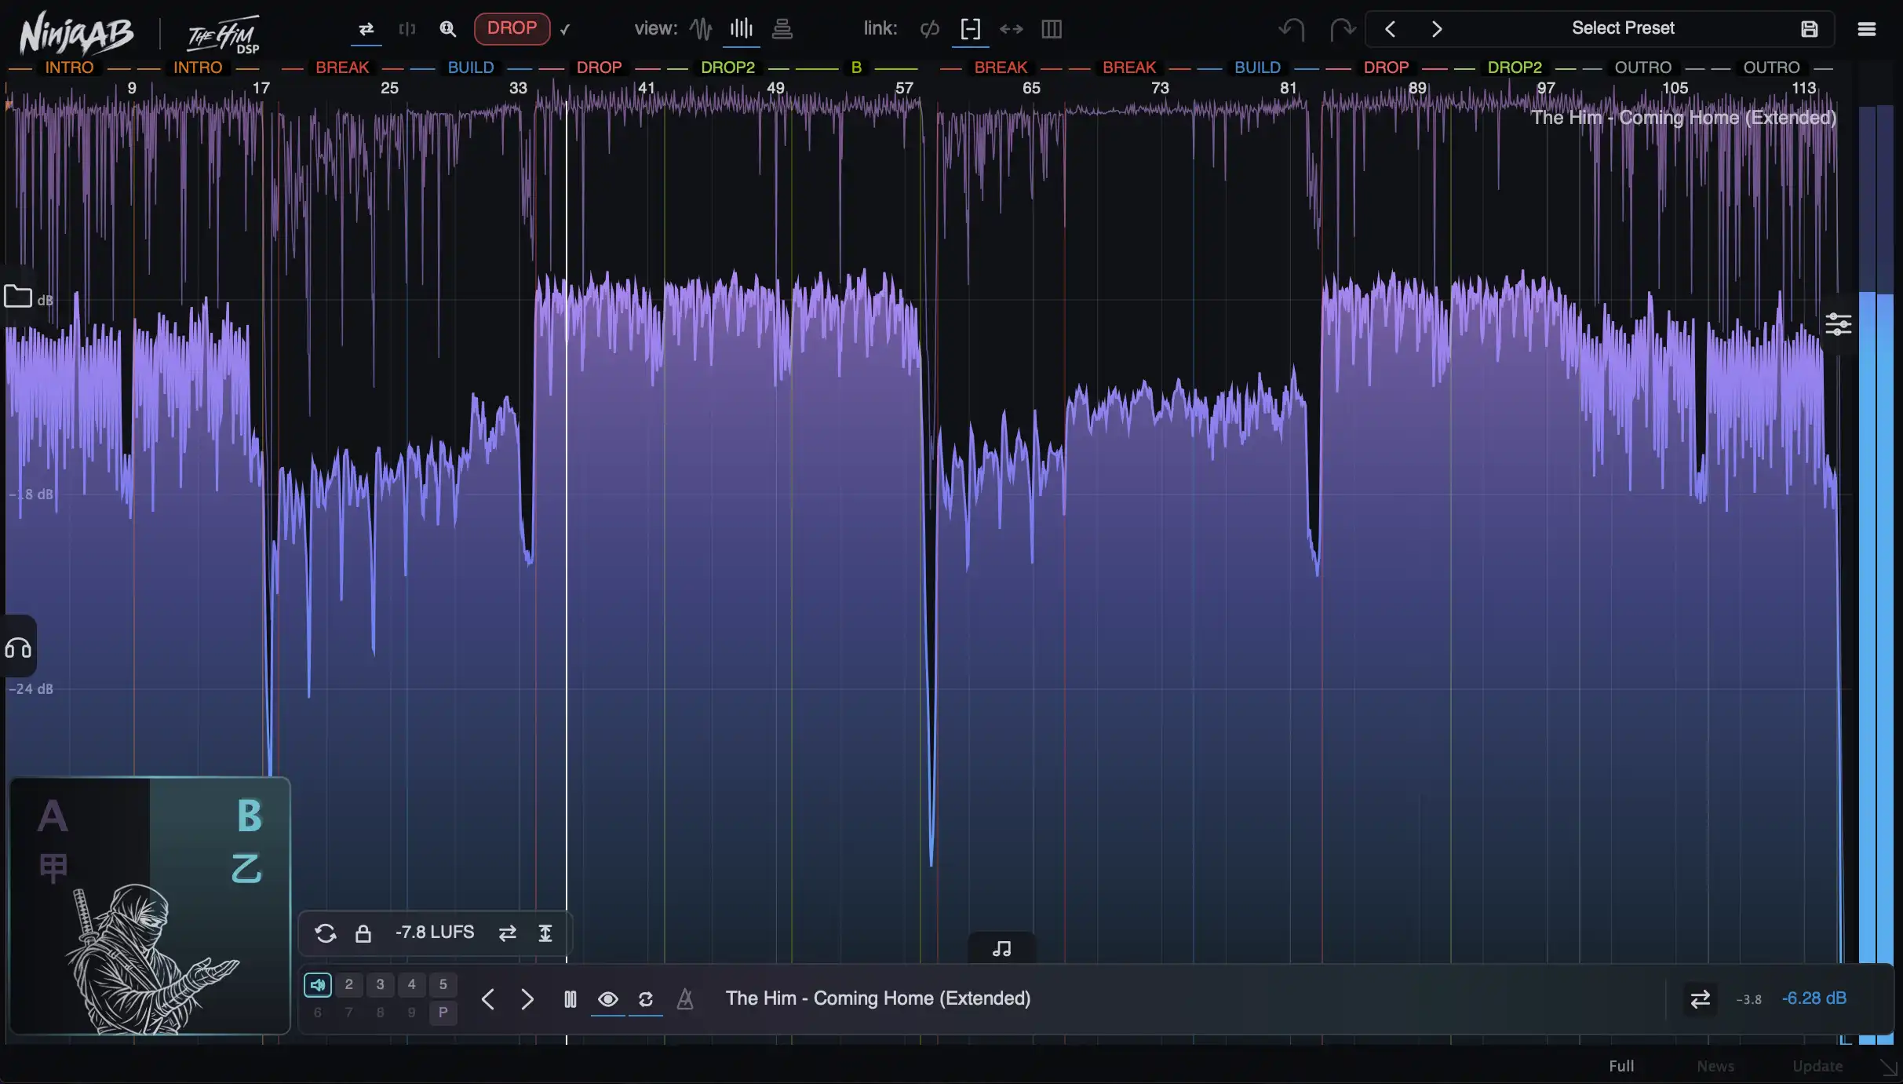Image resolution: width=1903 pixels, height=1084 pixels.
Task: Click the last OUTRO section marker
Action: coord(1771,68)
